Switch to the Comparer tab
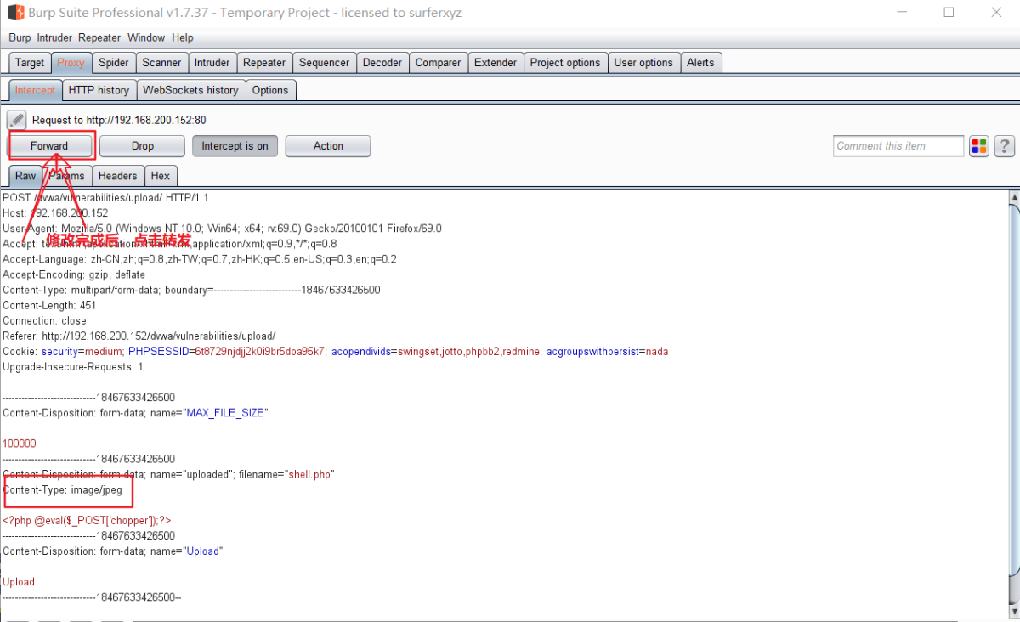The image size is (1020, 622). click(438, 63)
